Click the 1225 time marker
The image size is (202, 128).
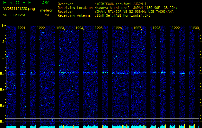pos(99,28)
